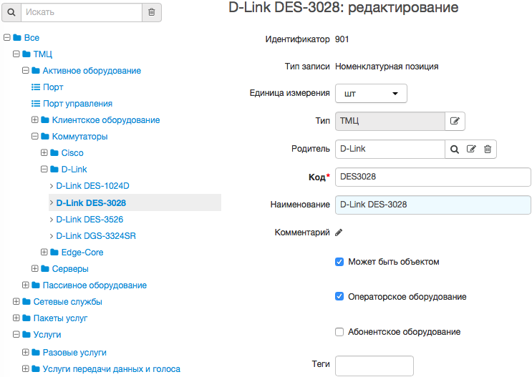Collapse the ТМЦ tree node
The width and height of the screenshot is (532, 377).
click(16, 54)
